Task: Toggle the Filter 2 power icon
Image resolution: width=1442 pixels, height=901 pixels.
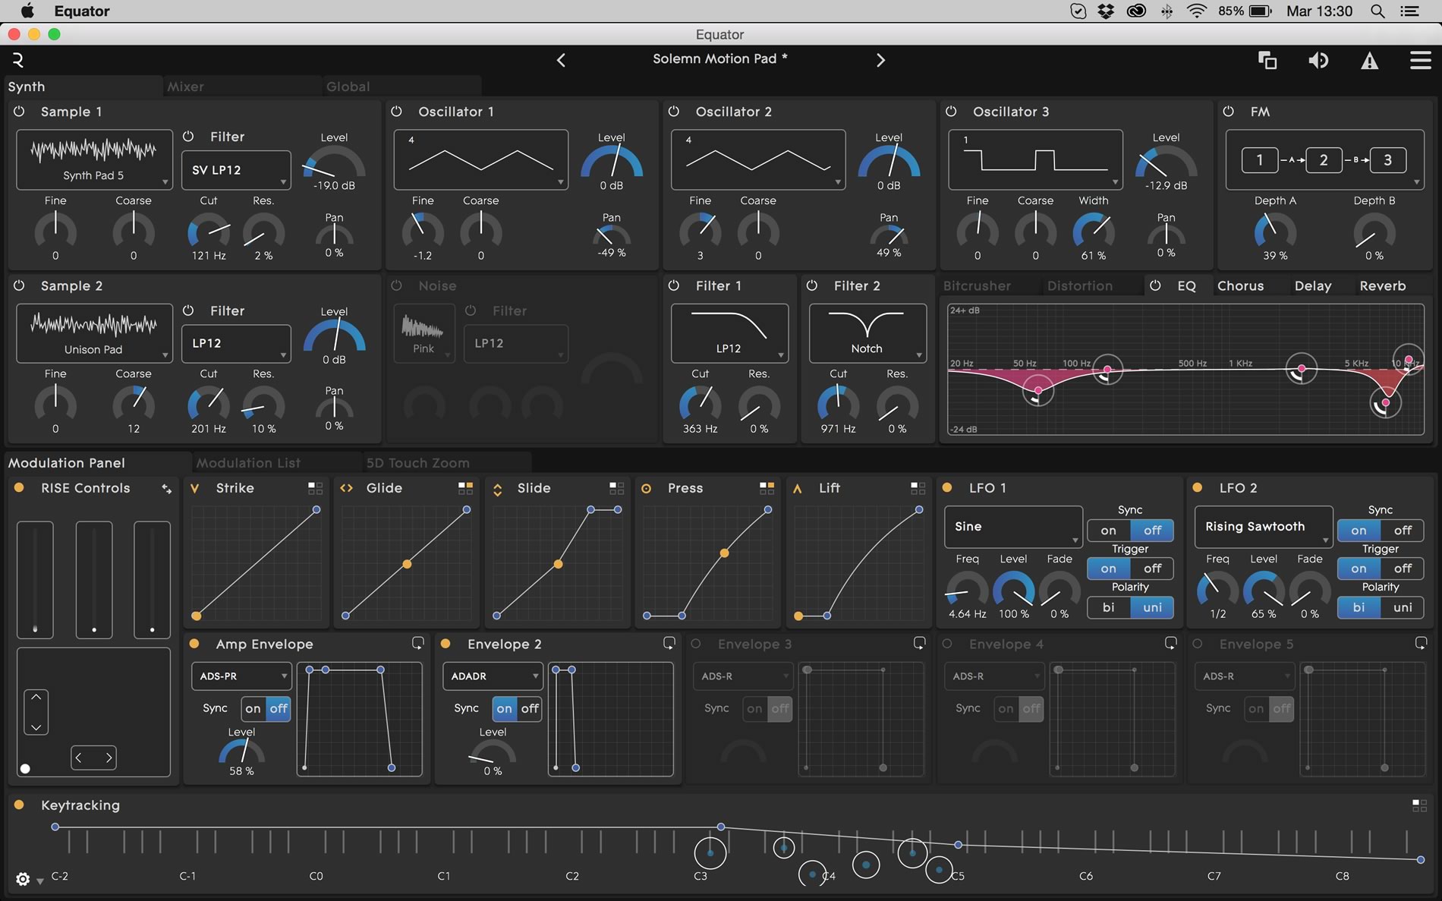Action: click(x=811, y=285)
